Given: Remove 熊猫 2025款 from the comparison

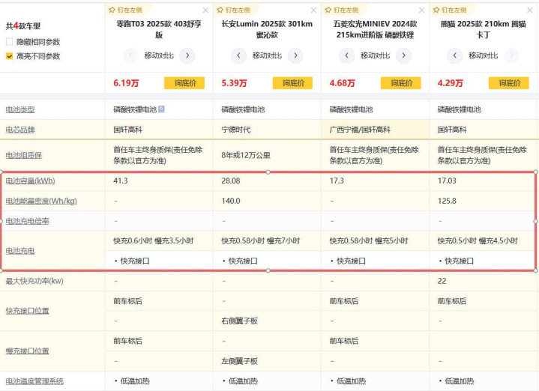Looking at the screenshot, I should coord(530,10).
